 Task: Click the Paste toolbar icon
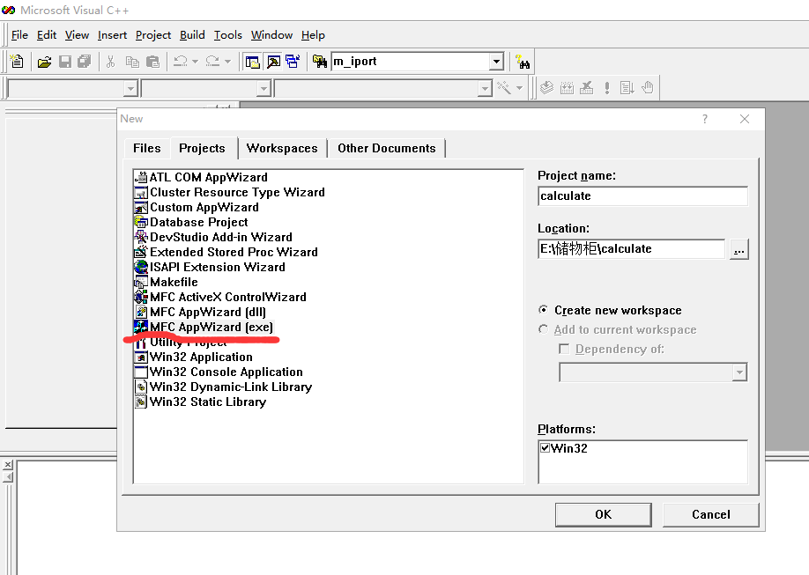[x=152, y=62]
